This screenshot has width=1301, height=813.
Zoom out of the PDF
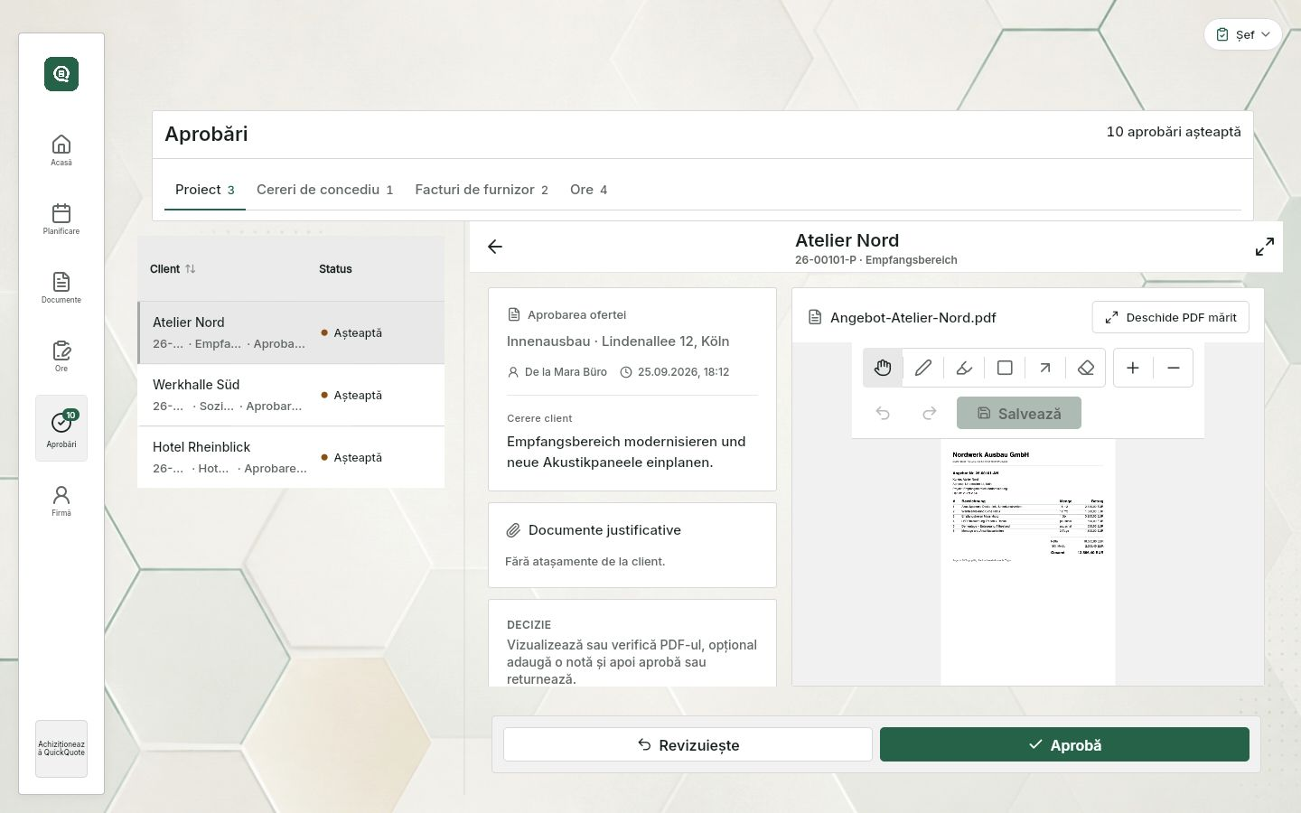(x=1174, y=368)
